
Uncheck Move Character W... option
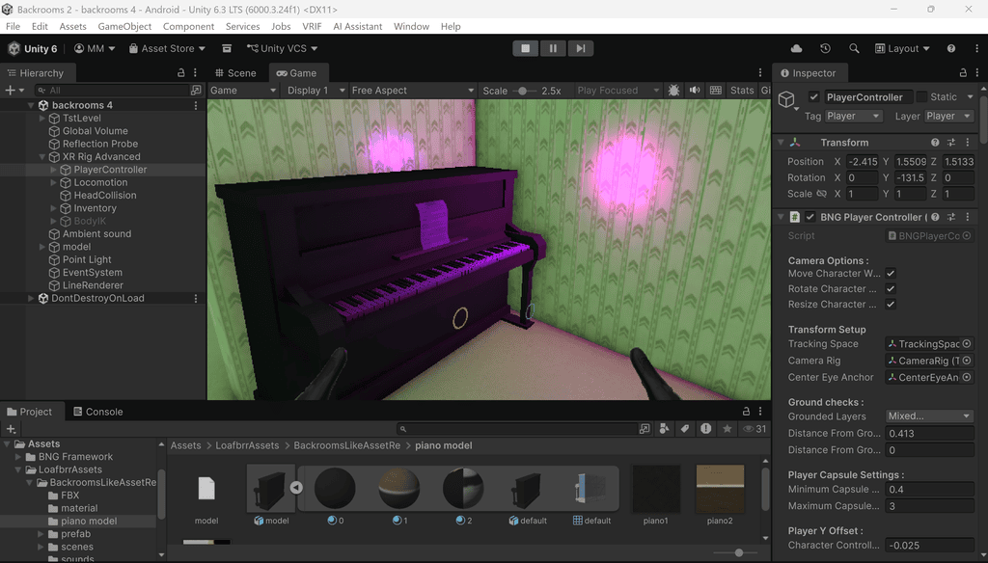tap(891, 274)
